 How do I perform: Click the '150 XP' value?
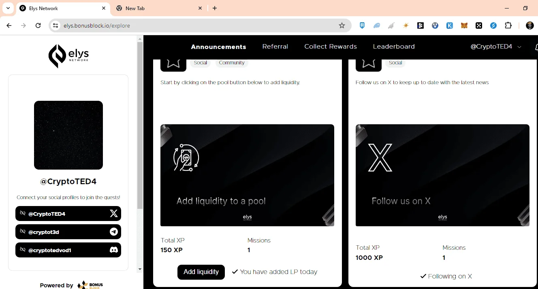[x=172, y=250]
